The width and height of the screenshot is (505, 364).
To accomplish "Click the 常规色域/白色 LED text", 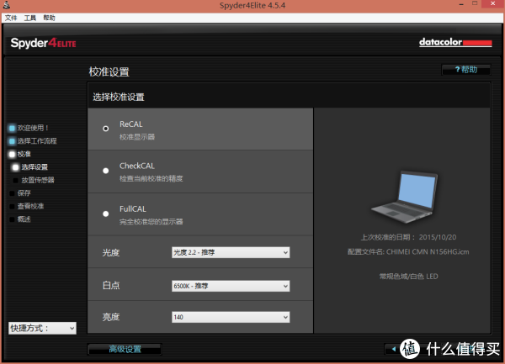I will click(x=408, y=277).
